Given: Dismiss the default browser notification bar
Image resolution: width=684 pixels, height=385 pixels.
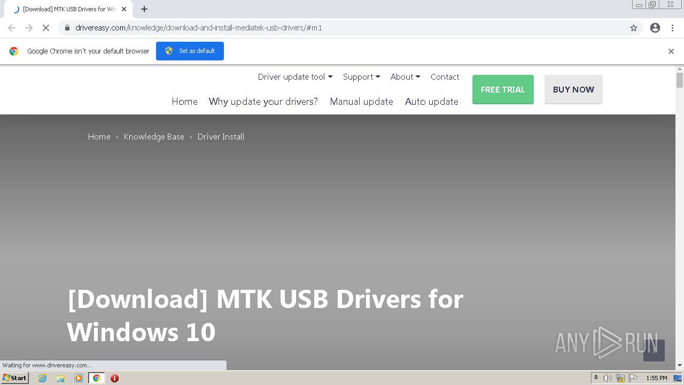Looking at the screenshot, I should (x=671, y=51).
